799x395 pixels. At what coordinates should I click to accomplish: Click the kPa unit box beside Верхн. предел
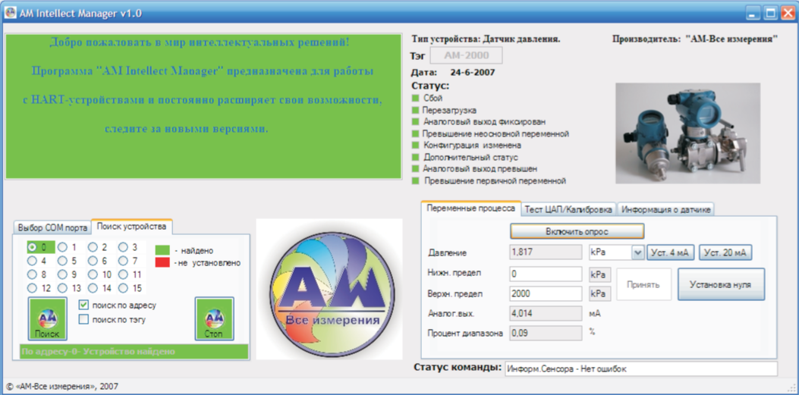[x=599, y=293]
